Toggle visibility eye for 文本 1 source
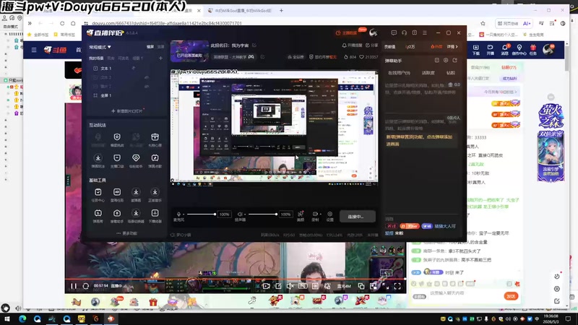578x325 pixels. (x=134, y=68)
